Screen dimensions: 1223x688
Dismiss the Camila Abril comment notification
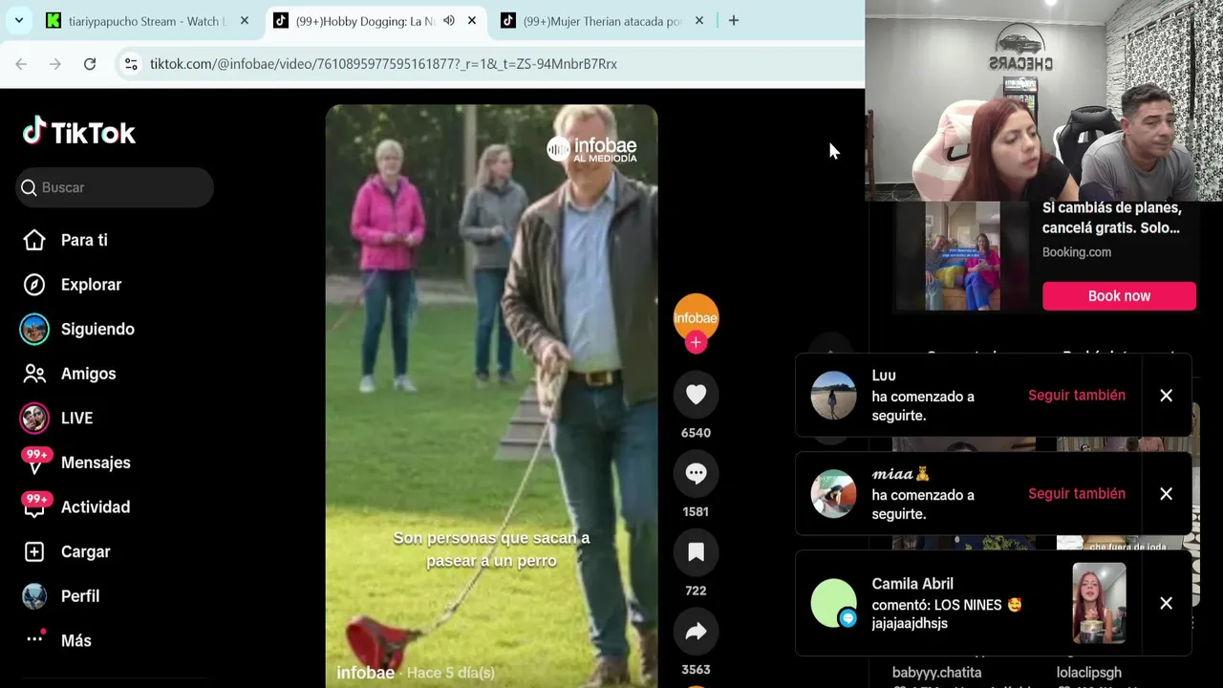[1166, 603]
